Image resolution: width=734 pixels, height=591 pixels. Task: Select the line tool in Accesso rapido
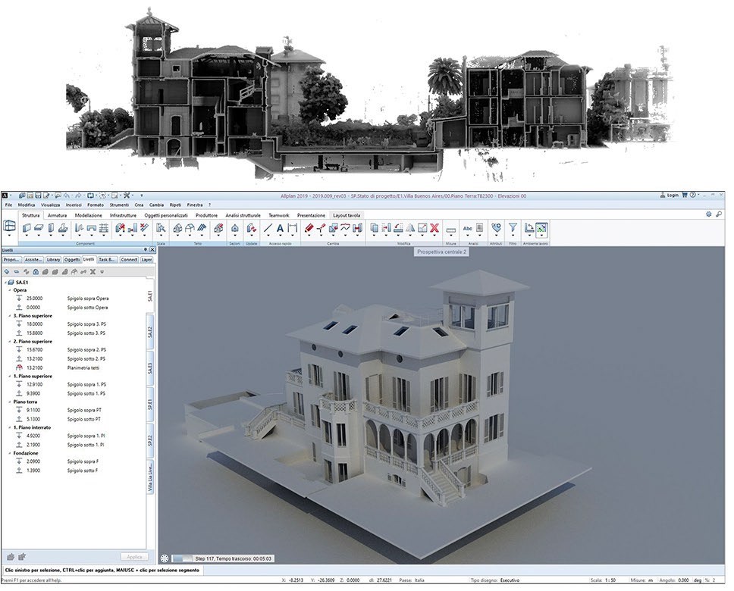tap(268, 227)
